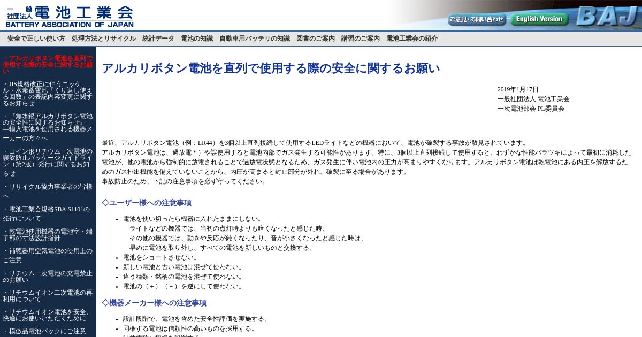642x337 pixels.
Task: Open sidebar link about JIS規格改正 ニッケル・水素蓄電池
Action: 48,94
